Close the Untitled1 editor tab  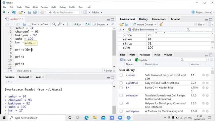tap(23, 19)
